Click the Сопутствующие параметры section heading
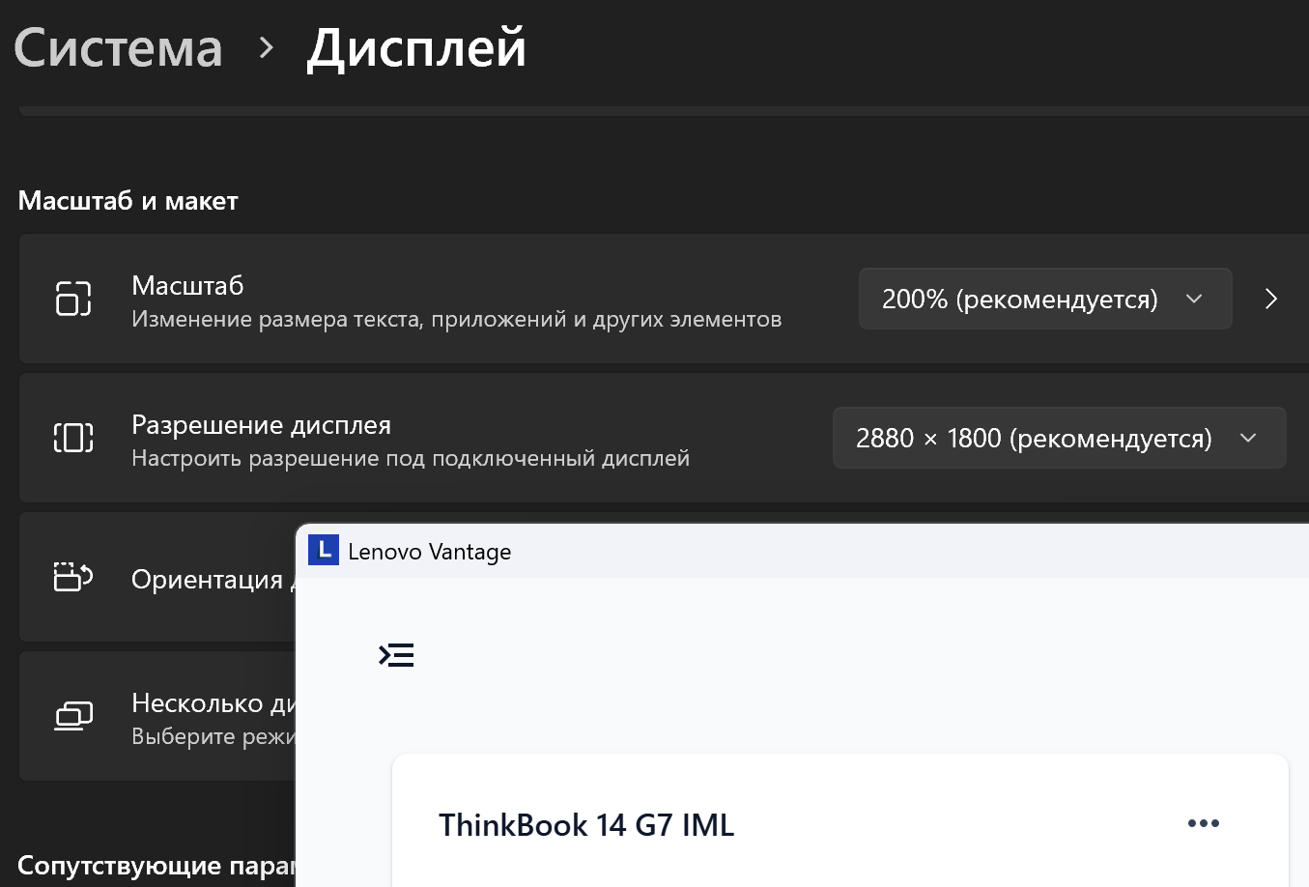The height and width of the screenshot is (887, 1309). tap(156, 865)
